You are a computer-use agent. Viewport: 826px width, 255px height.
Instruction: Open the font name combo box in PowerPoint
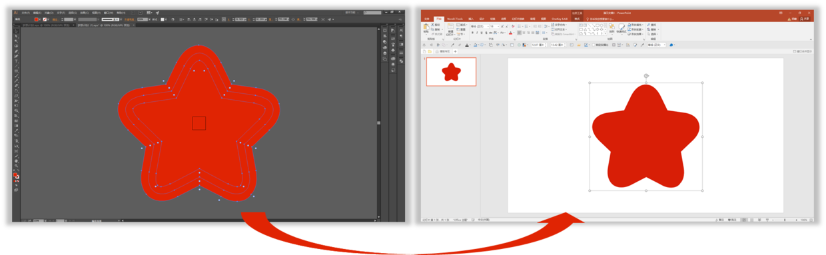(479, 26)
